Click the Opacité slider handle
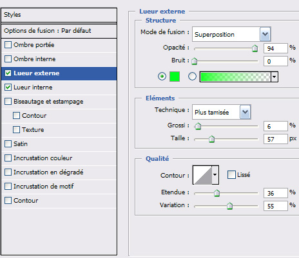This screenshot has width=299, height=258. pos(255,48)
